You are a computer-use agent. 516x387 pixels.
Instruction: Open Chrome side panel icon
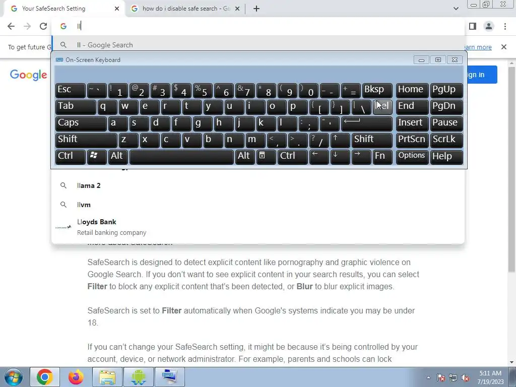coord(473,26)
